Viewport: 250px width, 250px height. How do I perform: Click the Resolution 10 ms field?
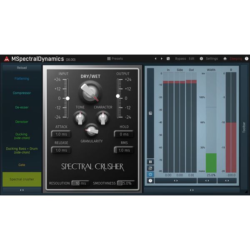(x=80, y=183)
